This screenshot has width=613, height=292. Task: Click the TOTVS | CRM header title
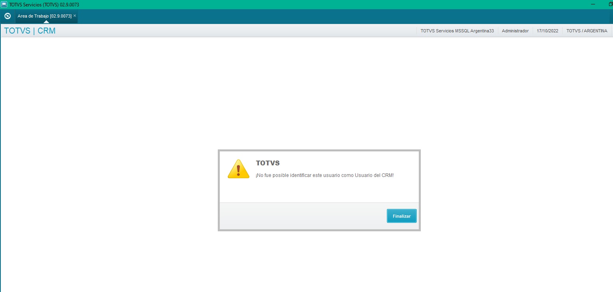point(30,31)
